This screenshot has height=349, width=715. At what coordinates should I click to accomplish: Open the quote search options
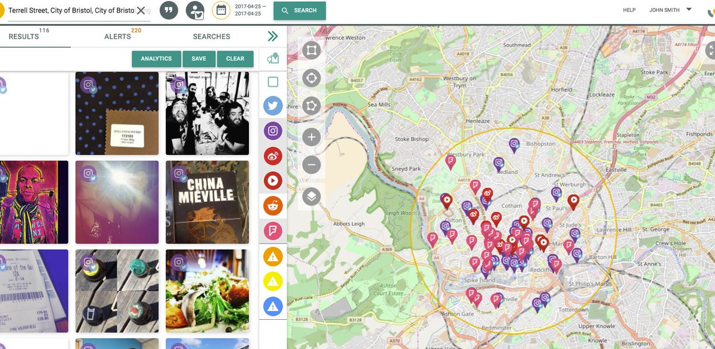(x=169, y=10)
